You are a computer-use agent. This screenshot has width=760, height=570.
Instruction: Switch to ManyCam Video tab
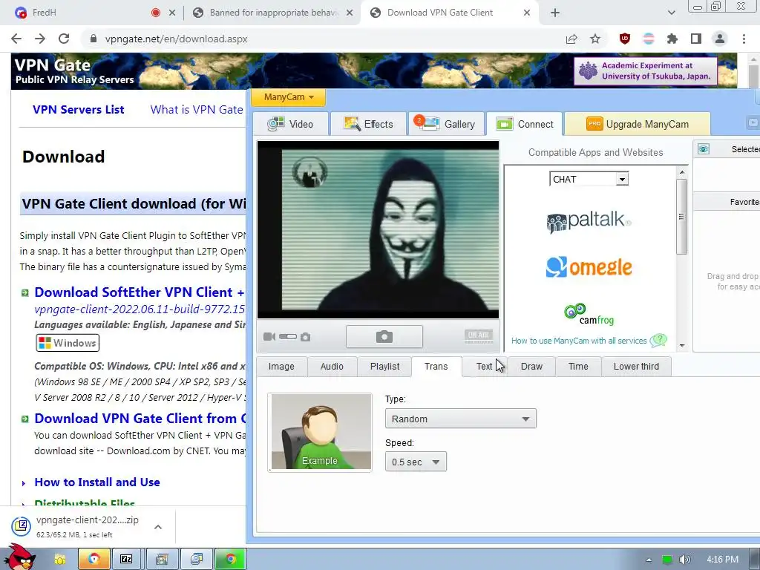tap(291, 124)
